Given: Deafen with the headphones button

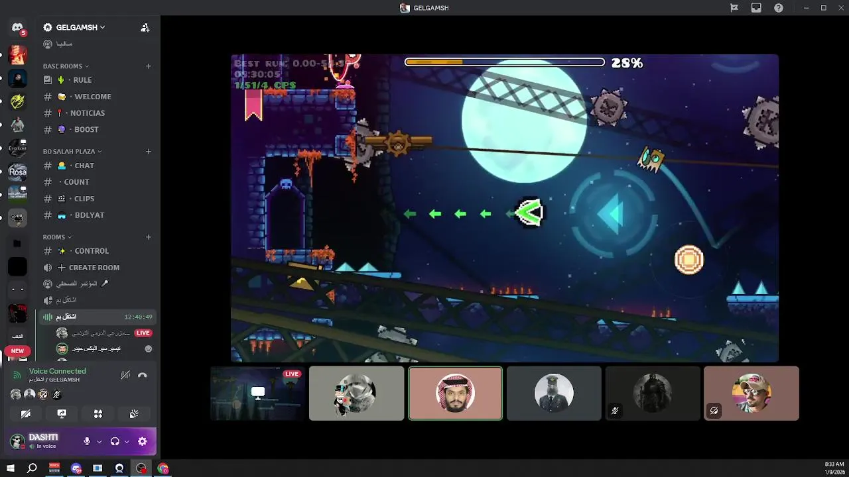Looking at the screenshot, I should pyautogui.click(x=115, y=441).
